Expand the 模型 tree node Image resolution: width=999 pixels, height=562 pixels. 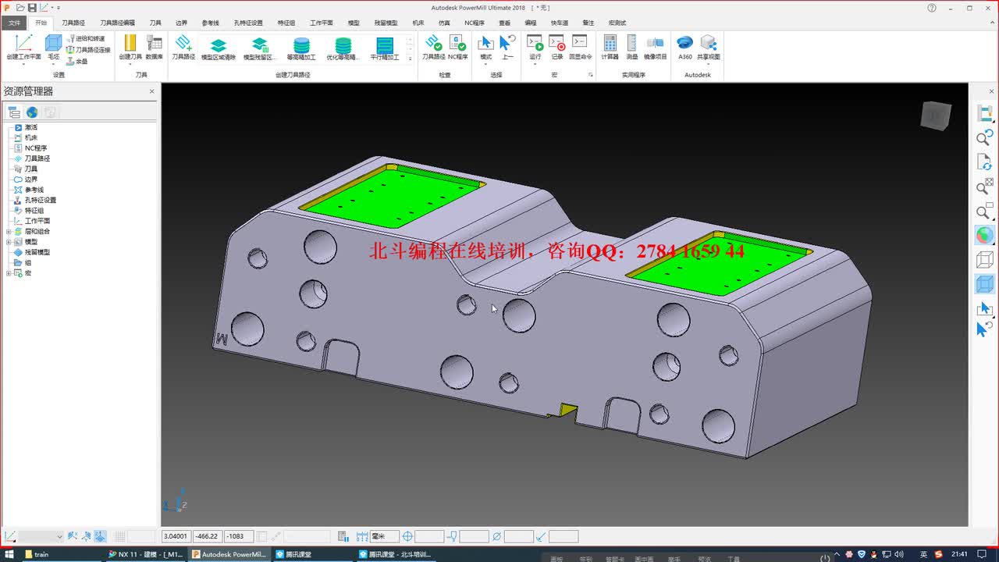click(9, 242)
